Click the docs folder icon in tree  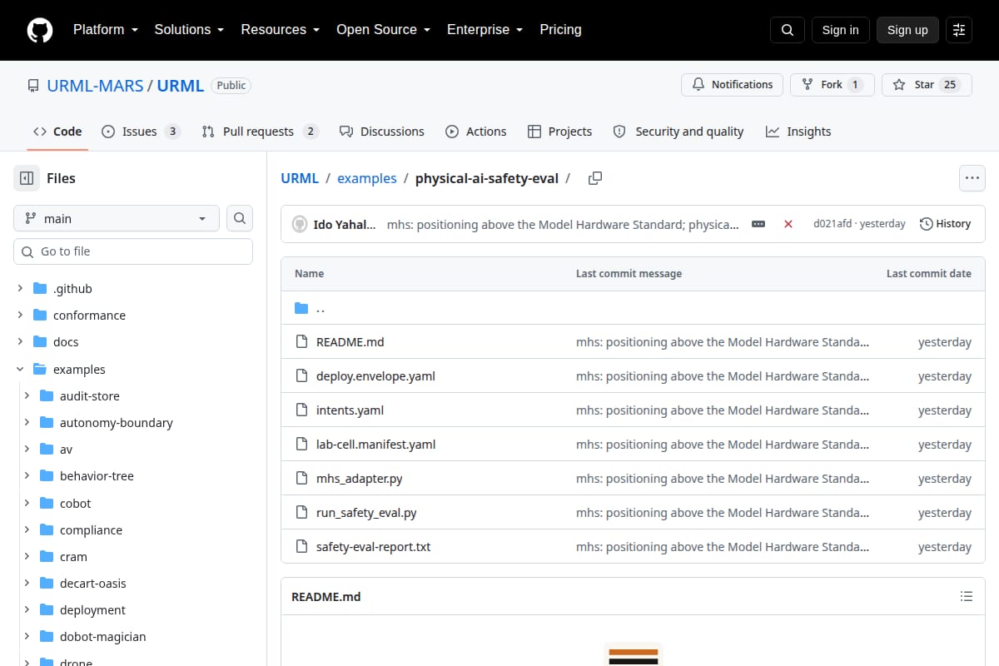(x=40, y=342)
